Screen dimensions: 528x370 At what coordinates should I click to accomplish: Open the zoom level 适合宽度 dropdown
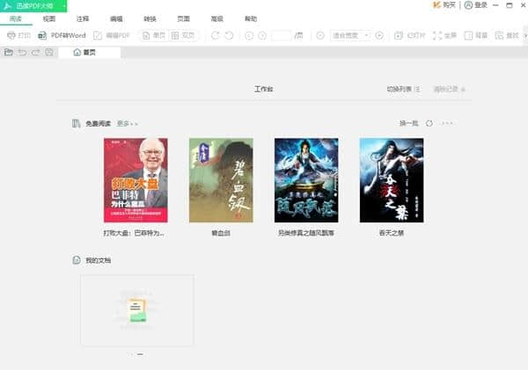click(x=352, y=35)
